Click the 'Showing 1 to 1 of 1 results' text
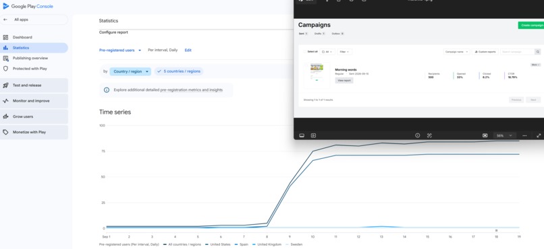The height and width of the screenshot is (249, 544). click(318, 100)
